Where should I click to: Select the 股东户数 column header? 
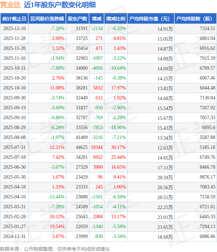point(77,19)
